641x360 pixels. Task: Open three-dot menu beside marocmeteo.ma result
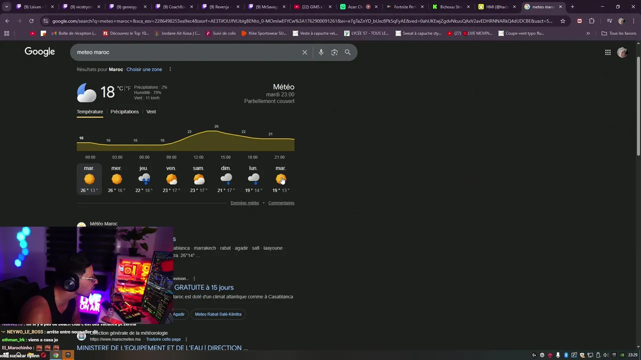point(186,339)
